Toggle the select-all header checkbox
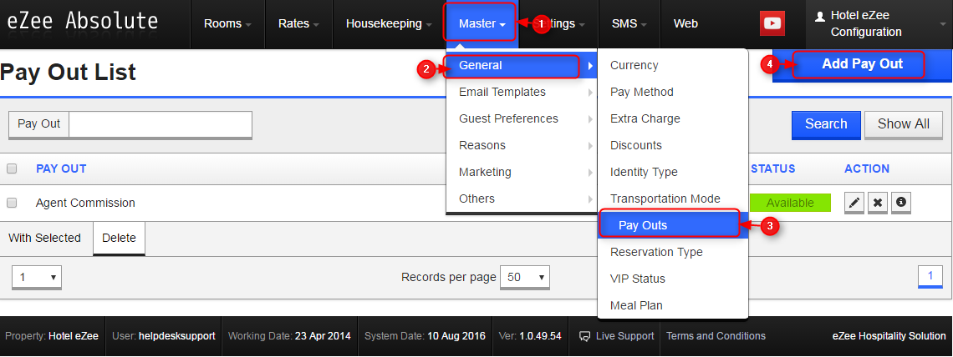Screen dimensions: 953x357 click(12, 169)
